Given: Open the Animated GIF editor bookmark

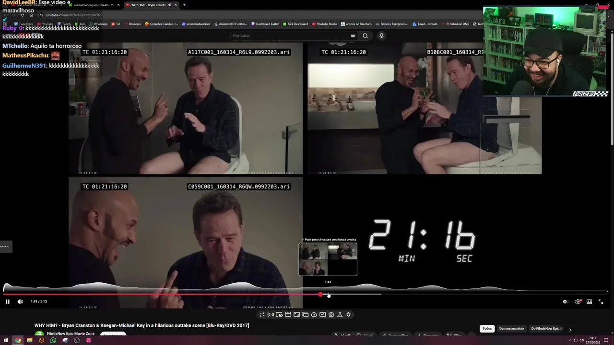Looking at the screenshot, I should (230, 24).
